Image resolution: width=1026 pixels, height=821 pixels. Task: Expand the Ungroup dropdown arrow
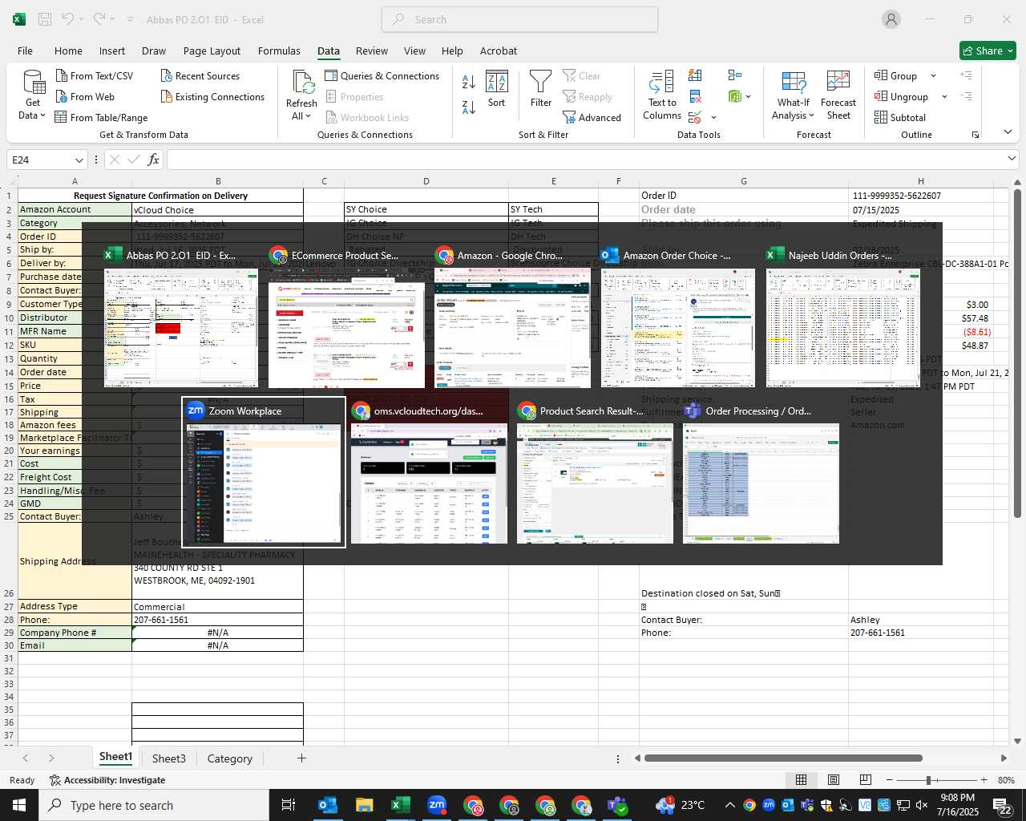click(944, 96)
